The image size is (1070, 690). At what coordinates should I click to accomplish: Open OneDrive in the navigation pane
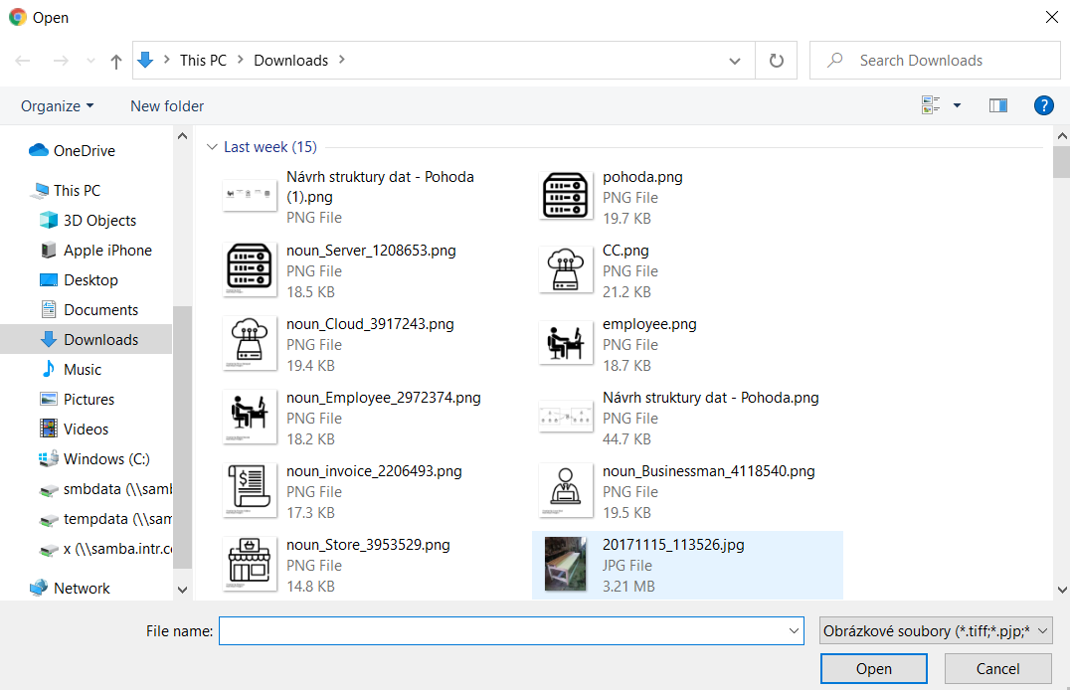click(84, 151)
